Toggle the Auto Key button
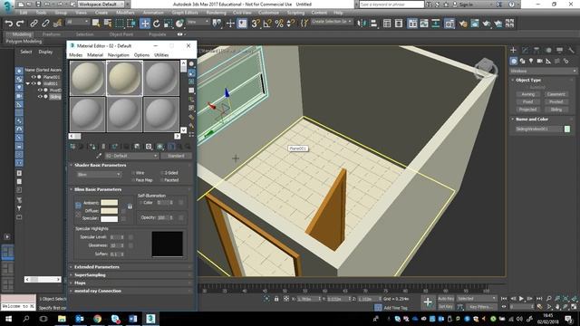The image size is (580, 326). coord(446,299)
